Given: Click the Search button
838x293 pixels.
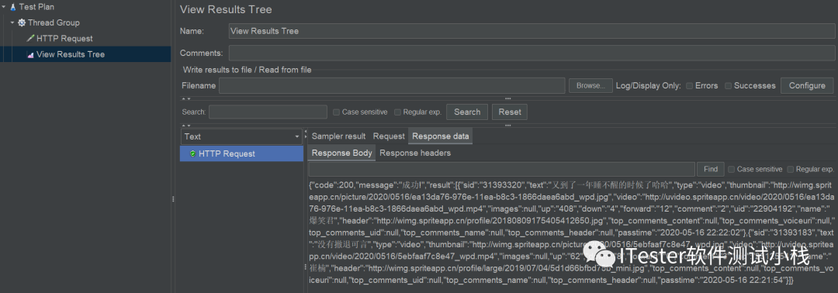Looking at the screenshot, I should pyautogui.click(x=467, y=112).
